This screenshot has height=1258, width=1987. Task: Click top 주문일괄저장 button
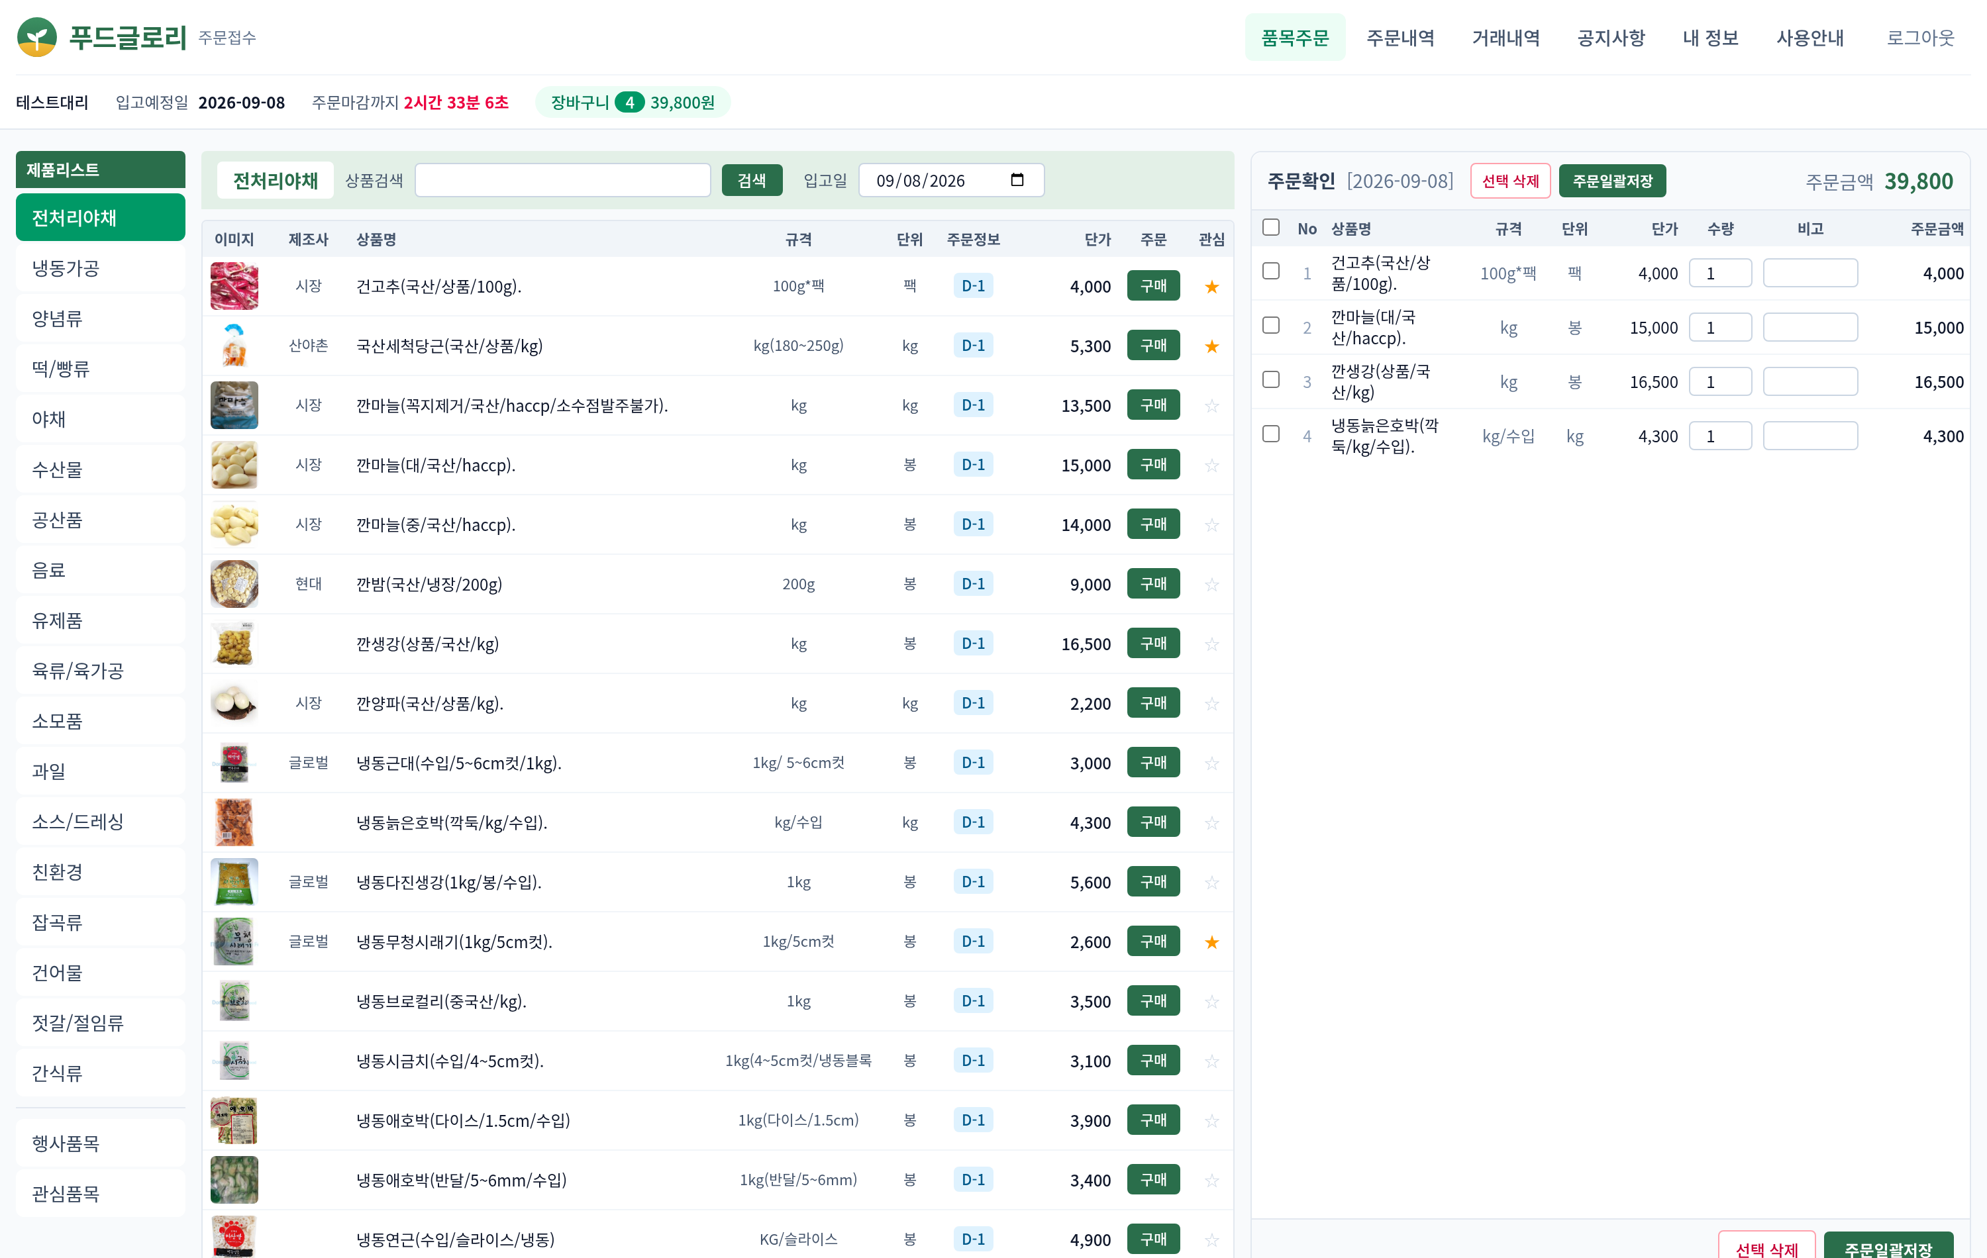tap(1611, 181)
